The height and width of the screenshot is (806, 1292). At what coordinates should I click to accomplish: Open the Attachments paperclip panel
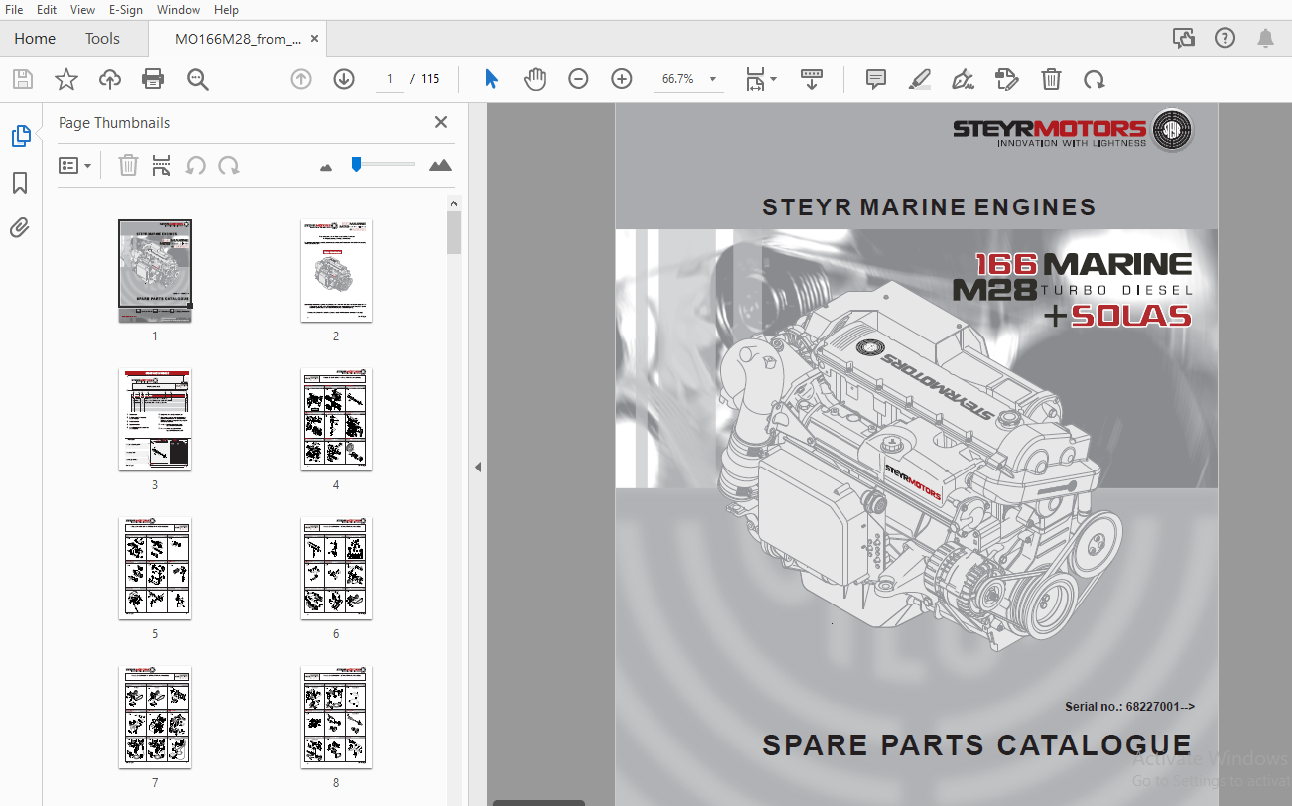[20, 229]
